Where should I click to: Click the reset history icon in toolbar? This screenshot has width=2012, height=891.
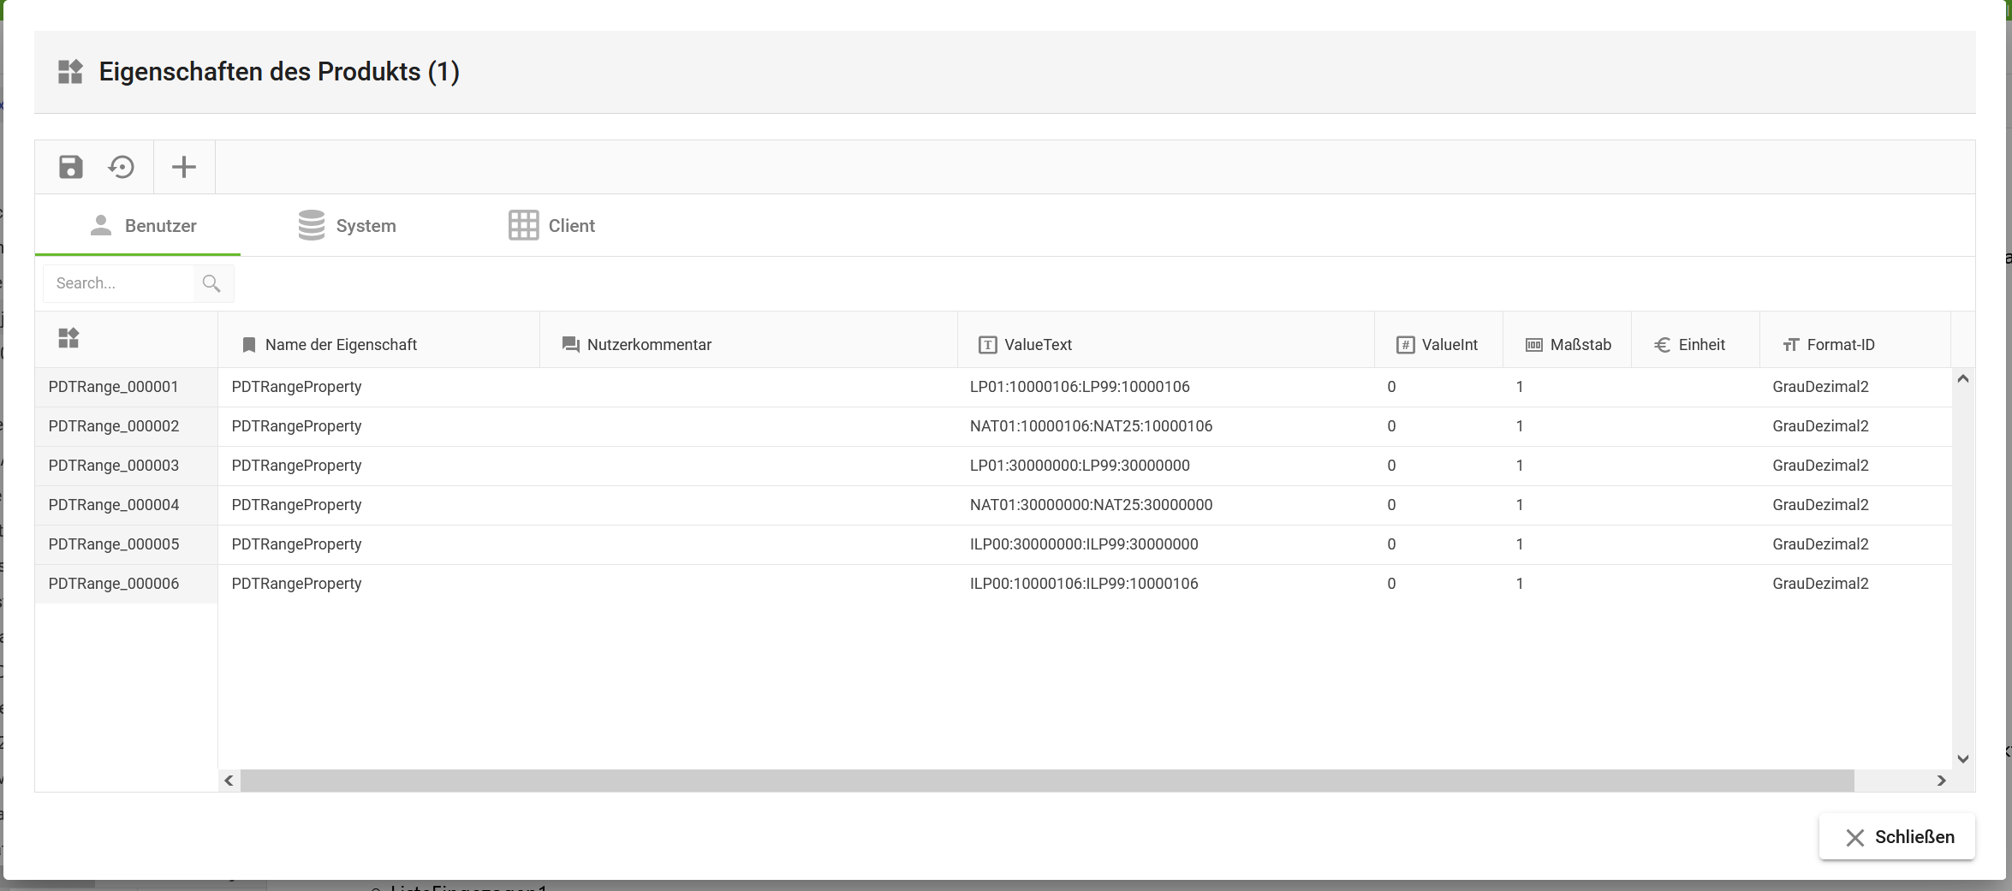click(122, 167)
